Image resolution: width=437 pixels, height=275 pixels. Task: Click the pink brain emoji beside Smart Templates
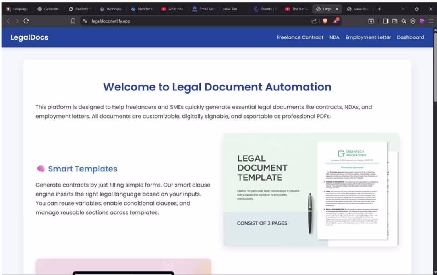[41, 169]
